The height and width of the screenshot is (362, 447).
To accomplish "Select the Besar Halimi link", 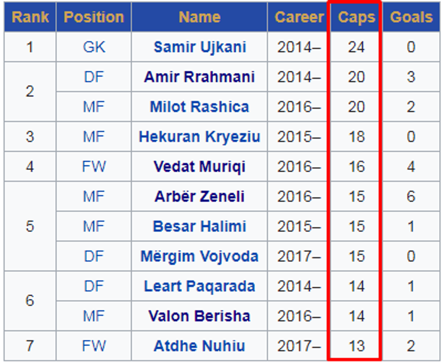I will coord(199,226).
